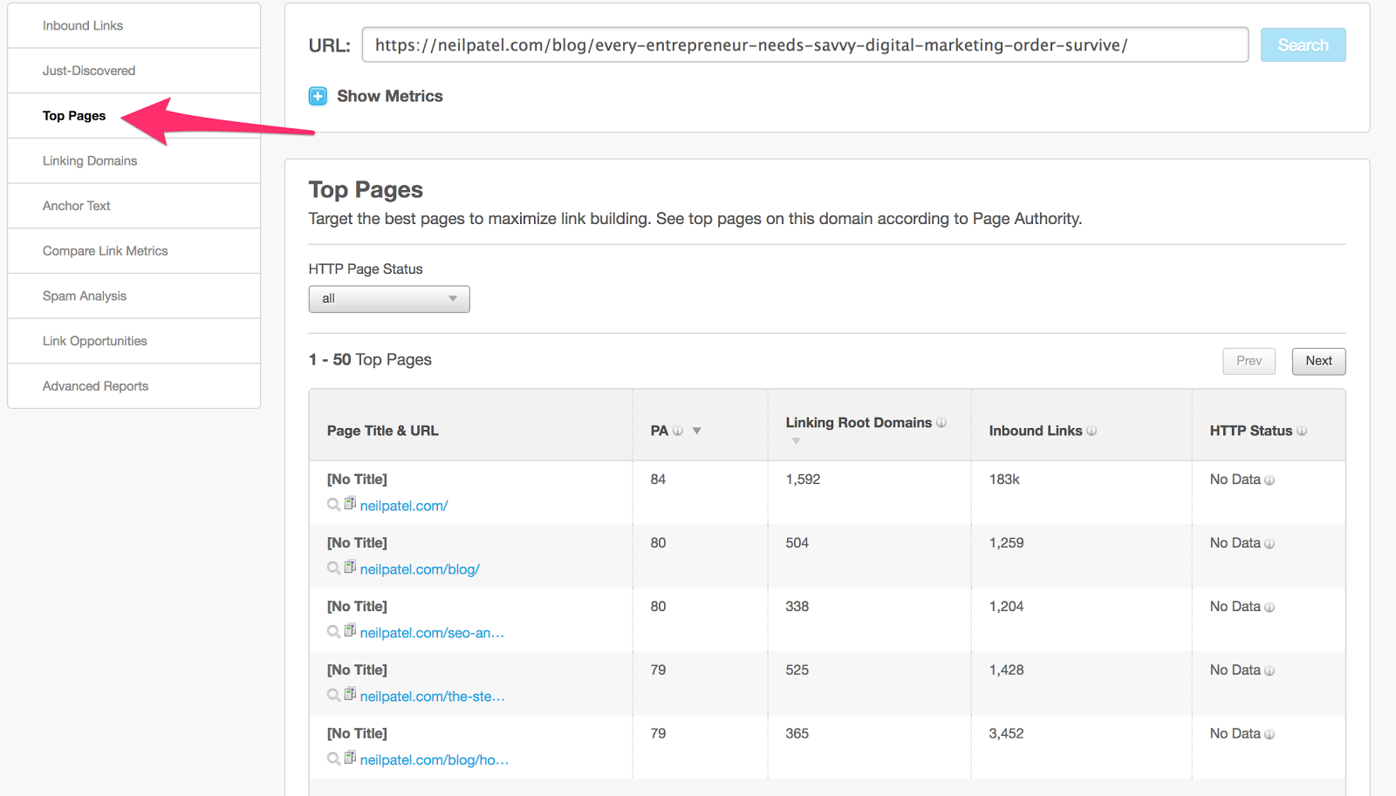The width and height of the screenshot is (1396, 796).
Task: Open Just-Discovered in sidebar
Action: pyautogui.click(x=134, y=71)
